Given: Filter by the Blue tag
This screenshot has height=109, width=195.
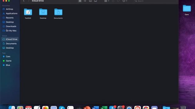Looking at the screenshot, I should click(8, 65).
